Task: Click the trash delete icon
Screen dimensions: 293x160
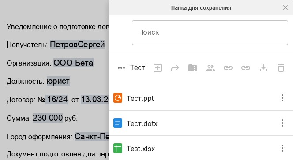Action: pyautogui.click(x=281, y=68)
